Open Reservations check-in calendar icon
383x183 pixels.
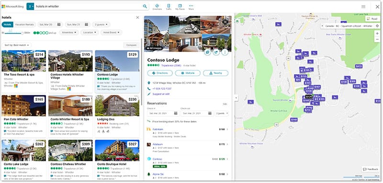176,114
